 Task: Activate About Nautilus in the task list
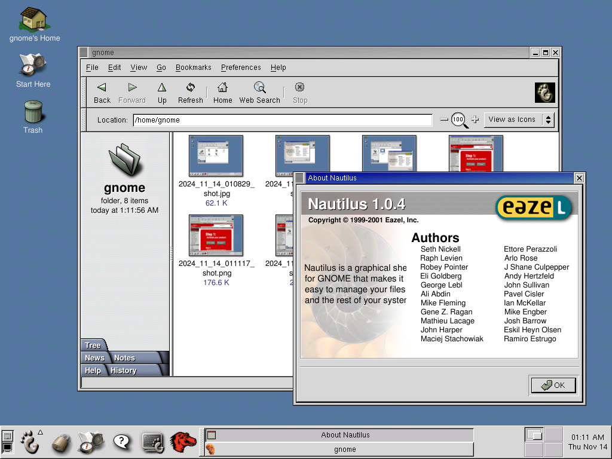point(339,435)
